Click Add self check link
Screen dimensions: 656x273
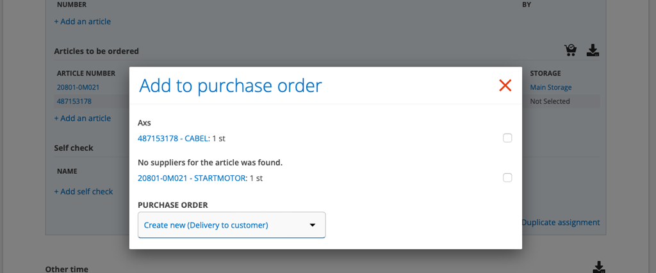[83, 191]
